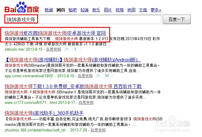Viewport: 202px width, 137px height.
Task: Click share icon on app.cnmo.com result
Action: pyautogui.click(x=98, y=76)
